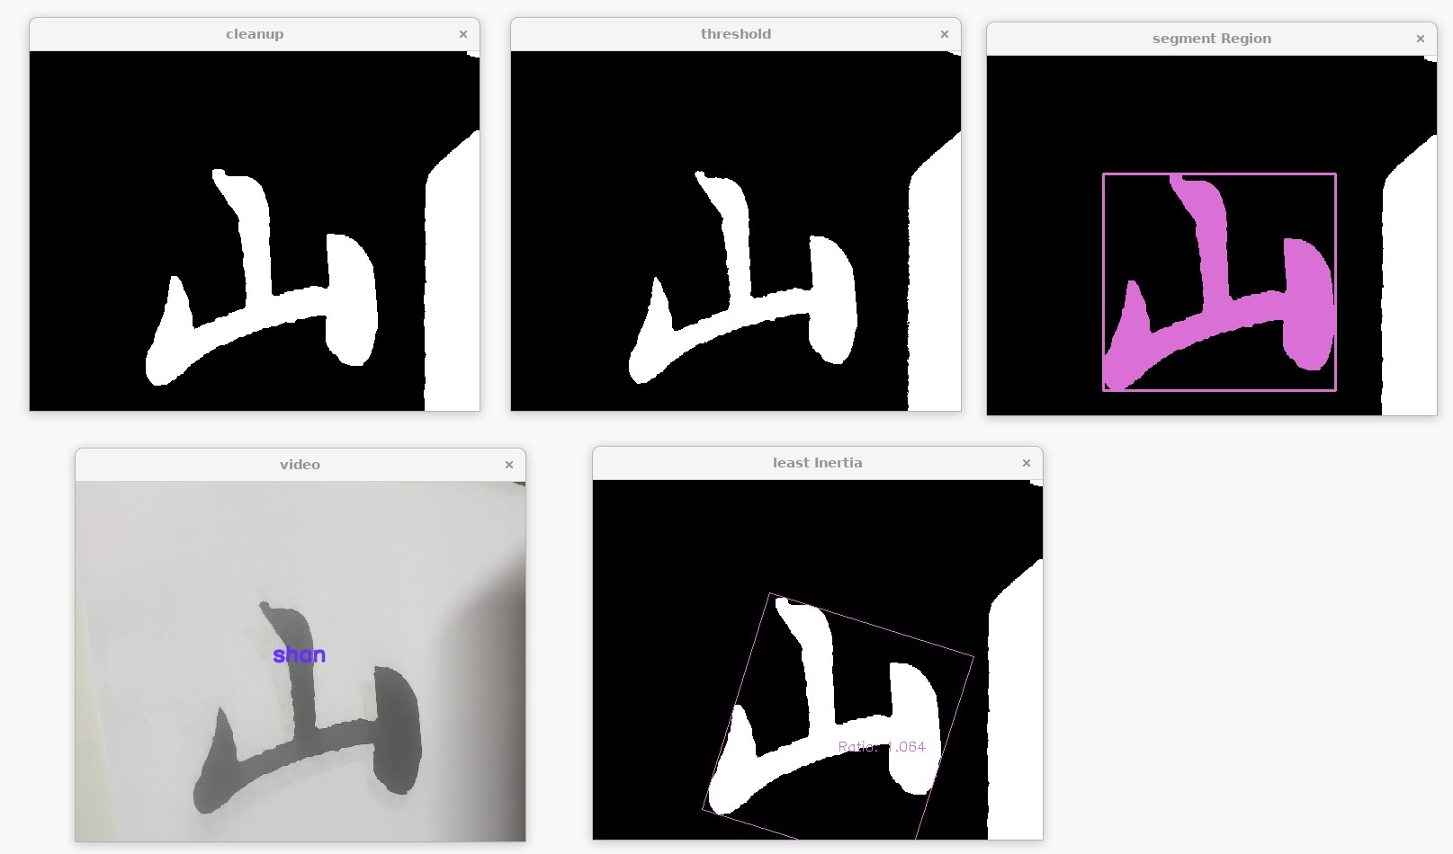The height and width of the screenshot is (854, 1453).
Task: Close the video window
Action: click(509, 465)
